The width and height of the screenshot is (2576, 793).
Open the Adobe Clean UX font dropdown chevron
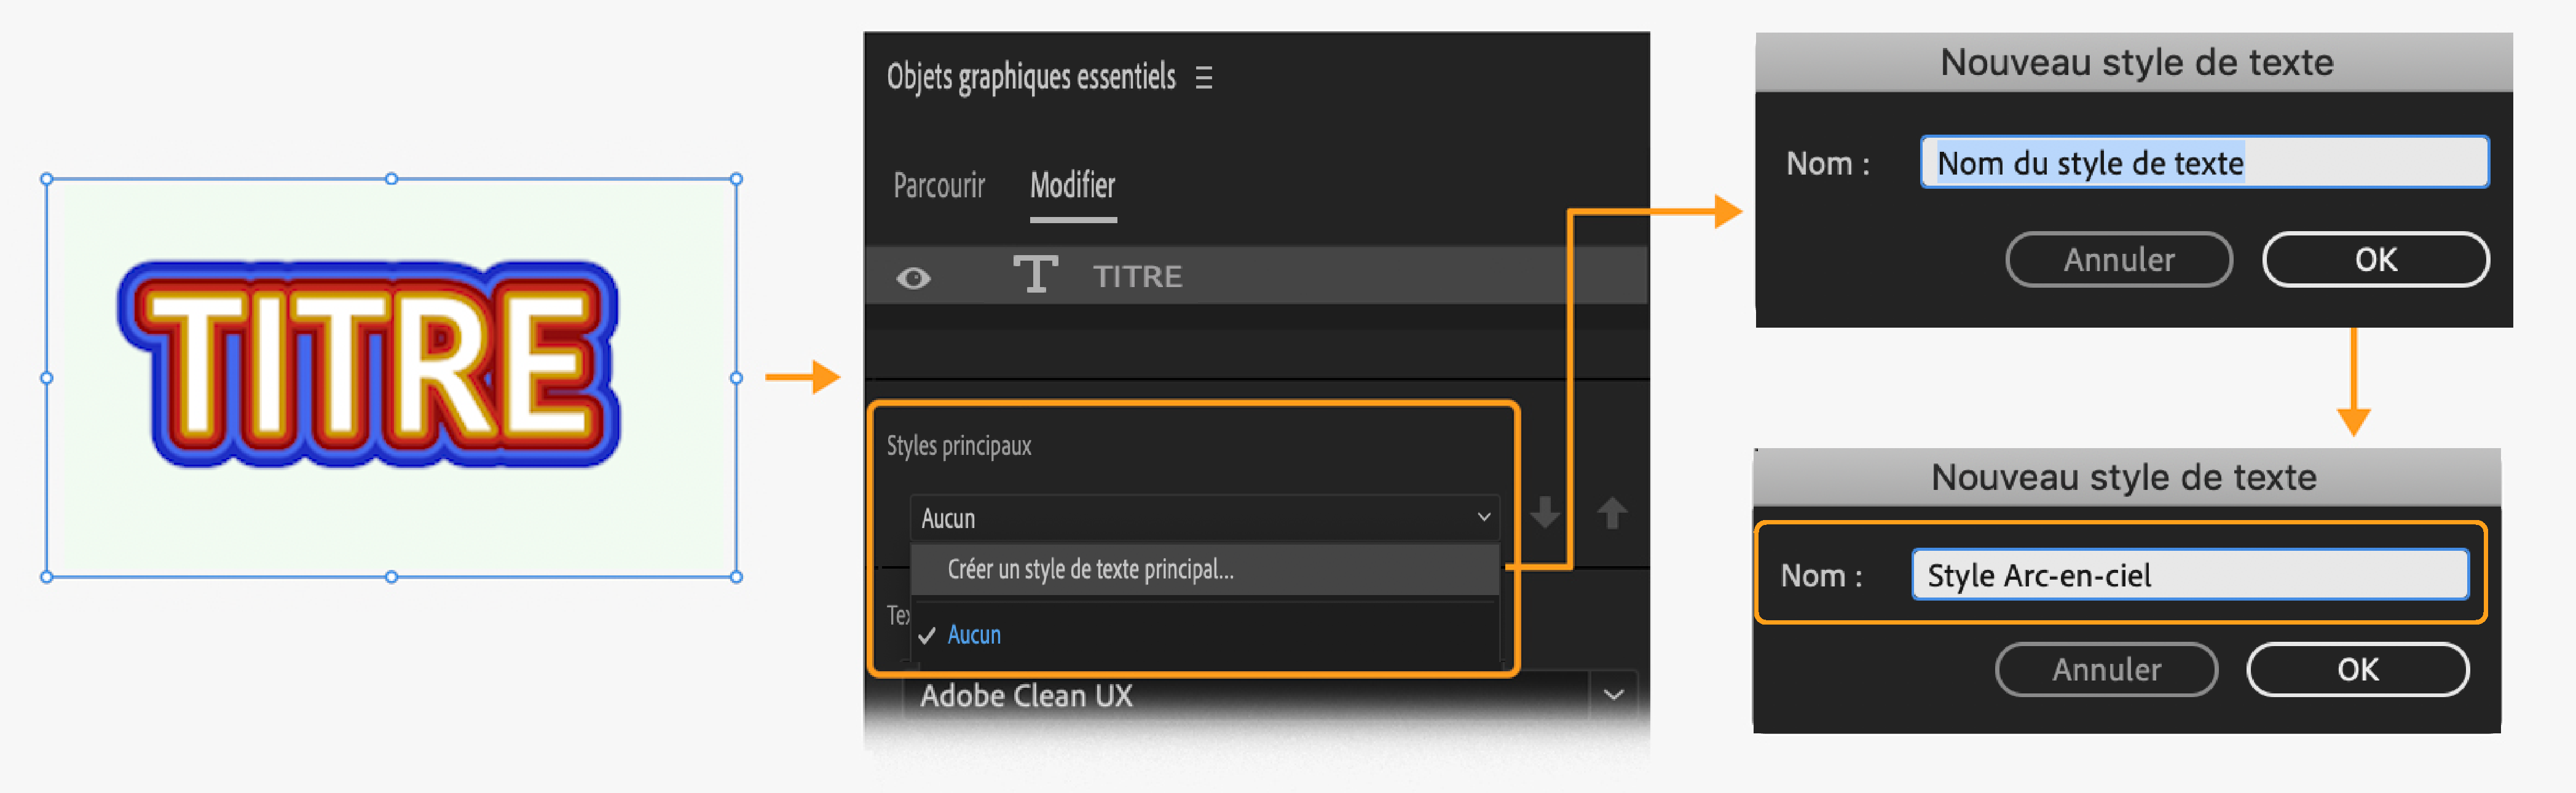[x=1613, y=694]
